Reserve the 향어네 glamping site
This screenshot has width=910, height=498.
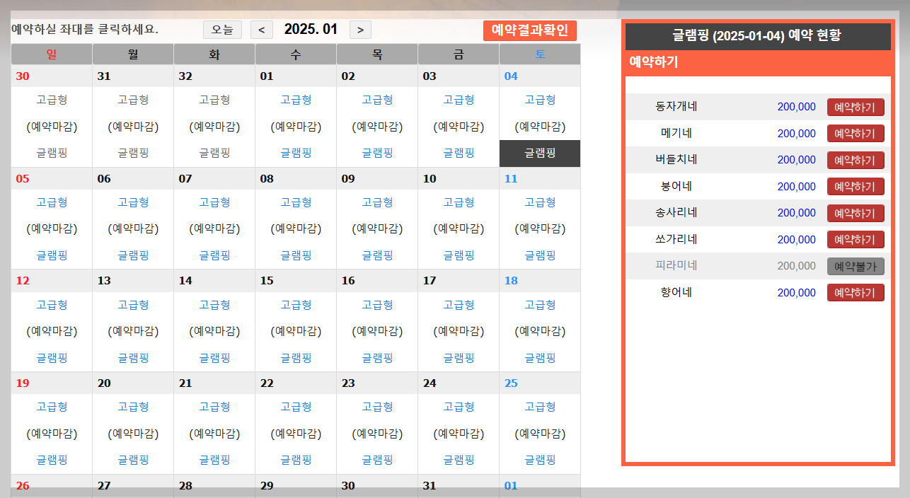855,292
